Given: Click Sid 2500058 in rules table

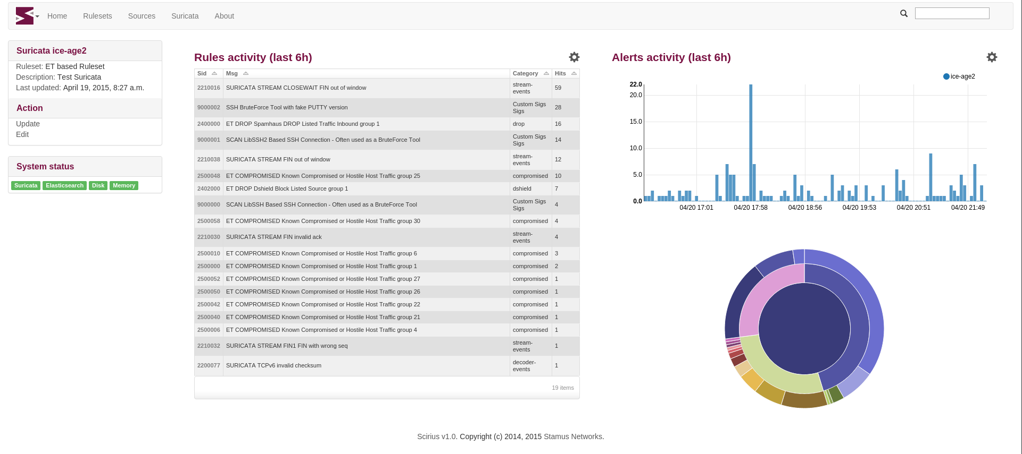Looking at the screenshot, I should [x=209, y=221].
